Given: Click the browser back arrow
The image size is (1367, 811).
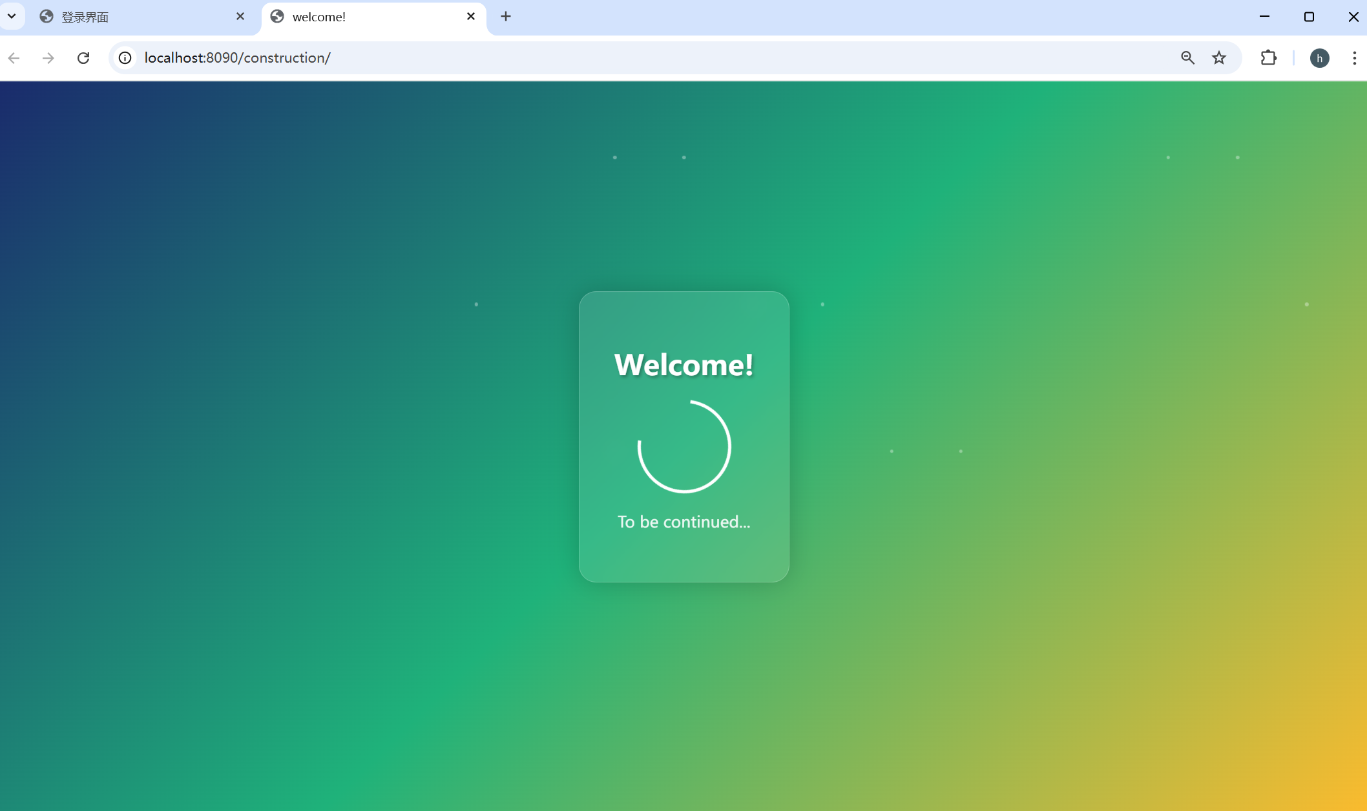Looking at the screenshot, I should coord(14,58).
